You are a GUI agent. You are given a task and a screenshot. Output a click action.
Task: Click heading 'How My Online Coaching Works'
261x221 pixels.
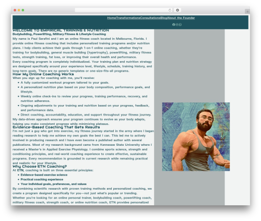[x=43, y=74]
